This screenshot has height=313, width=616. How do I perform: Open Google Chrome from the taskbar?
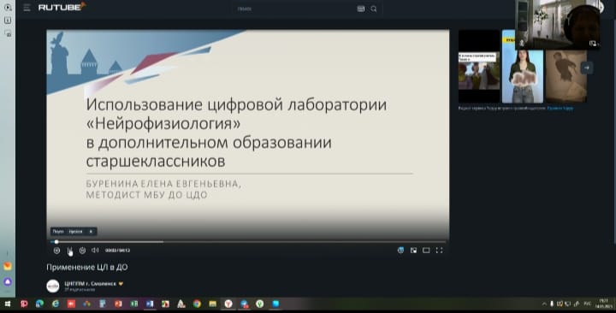coord(197,304)
